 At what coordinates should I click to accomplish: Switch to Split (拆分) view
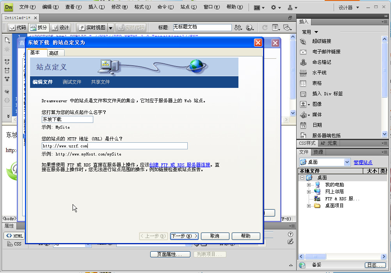[x=38, y=27]
